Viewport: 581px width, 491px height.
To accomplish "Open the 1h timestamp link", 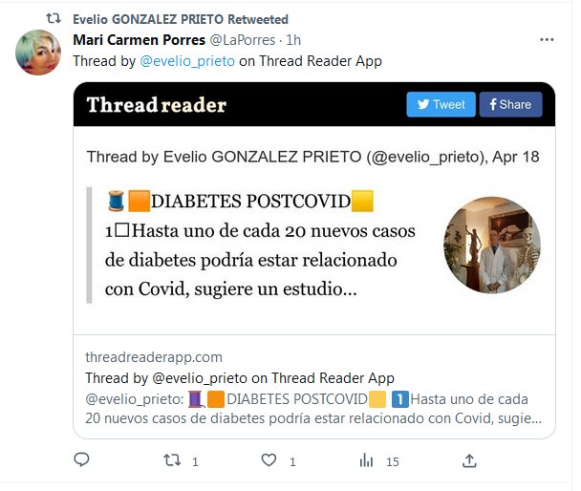I will (x=293, y=40).
